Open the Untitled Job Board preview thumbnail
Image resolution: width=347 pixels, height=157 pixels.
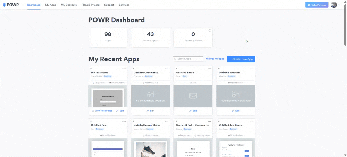coord(236,148)
